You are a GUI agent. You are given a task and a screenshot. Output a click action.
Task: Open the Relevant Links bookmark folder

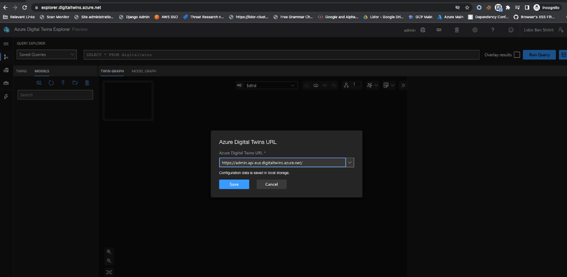pyautogui.click(x=19, y=17)
